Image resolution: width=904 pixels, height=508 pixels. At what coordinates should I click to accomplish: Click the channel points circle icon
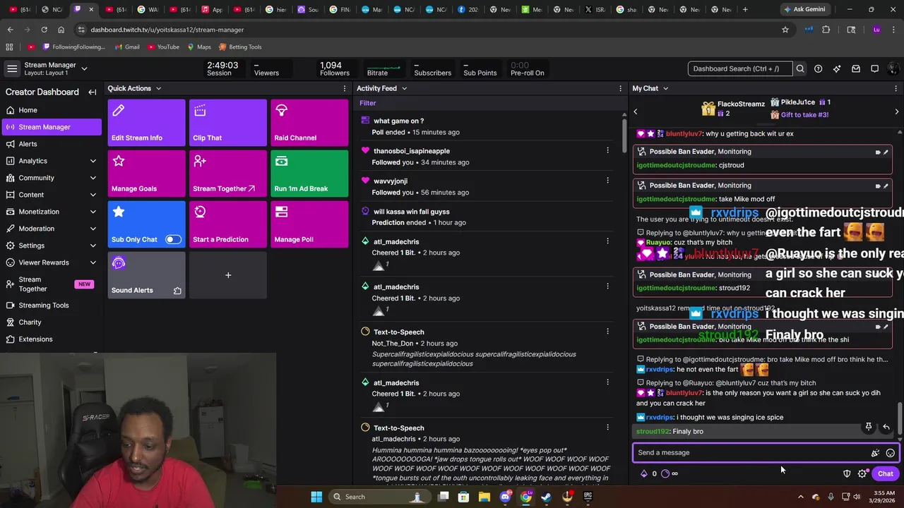(665, 473)
